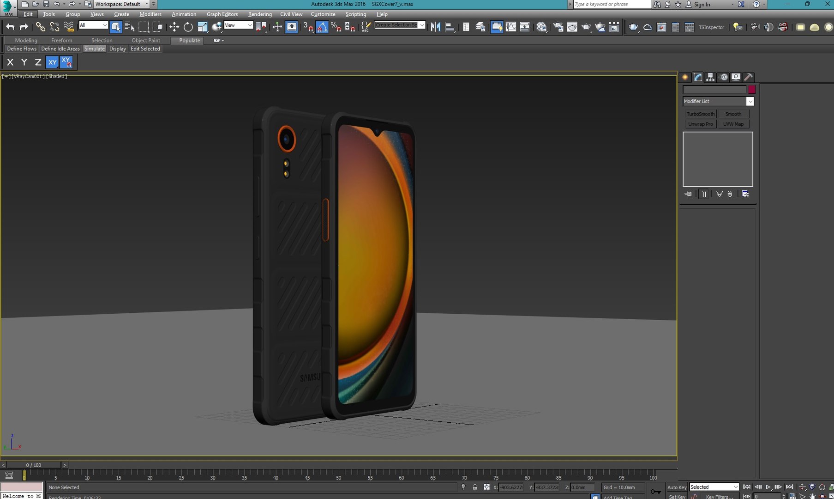This screenshot has width=834, height=499.
Task: Click the Redo arrow in main toolbar
Action: pyautogui.click(x=24, y=27)
